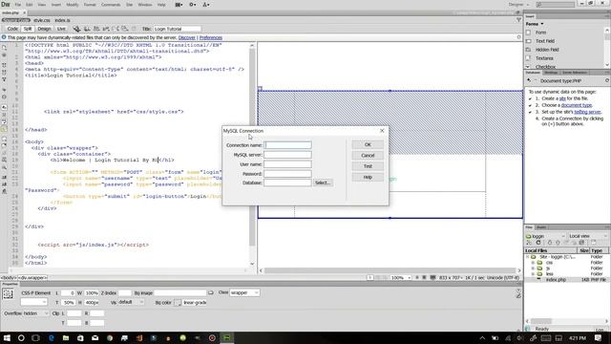611x344 pixels.
Task: Expand the css folder in Files panel
Action: pos(533,263)
